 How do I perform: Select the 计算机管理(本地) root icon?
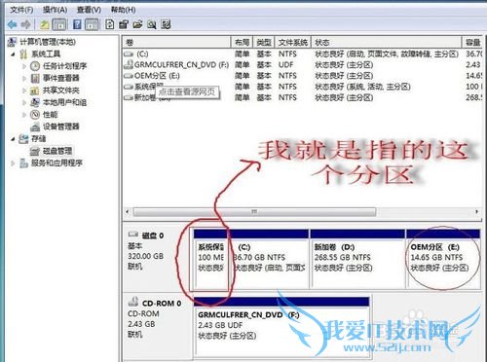point(12,42)
